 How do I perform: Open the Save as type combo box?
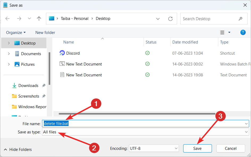145,132
